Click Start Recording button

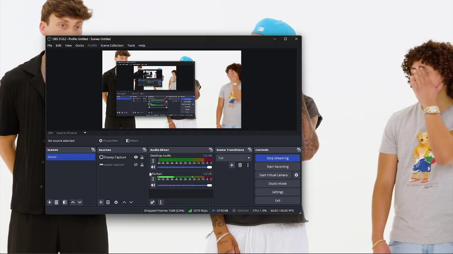277,167
